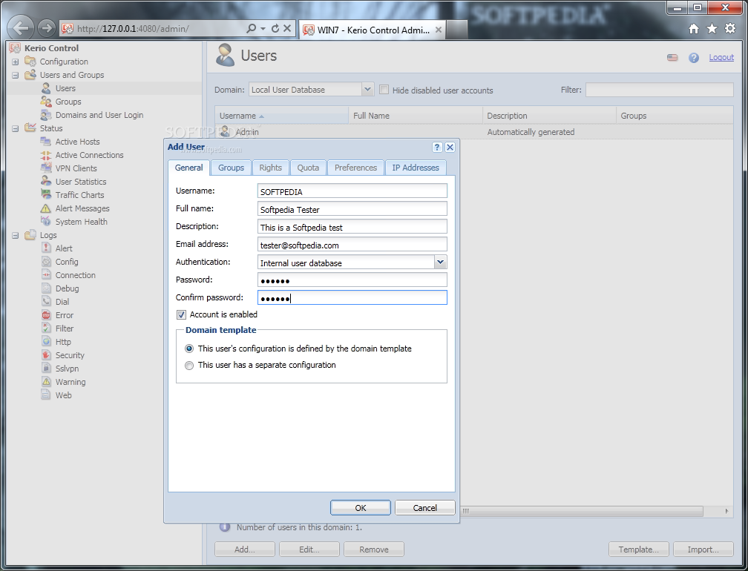Click the VPN Clients icon
The height and width of the screenshot is (571, 748).
[x=46, y=168]
